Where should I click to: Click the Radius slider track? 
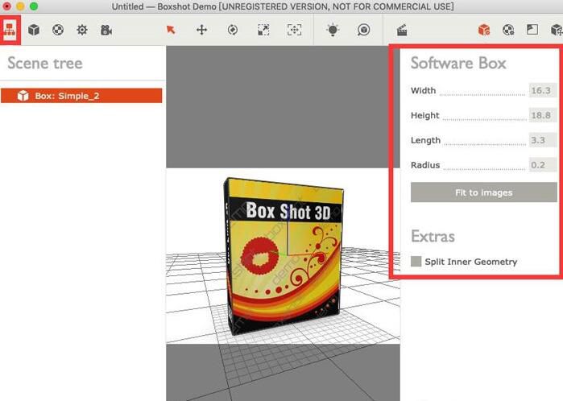click(x=485, y=169)
